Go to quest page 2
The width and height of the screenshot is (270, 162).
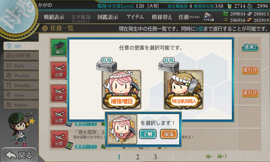point(137,157)
